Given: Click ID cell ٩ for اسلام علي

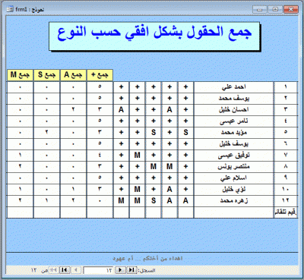Looking at the screenshot, I should pos(286,178).
